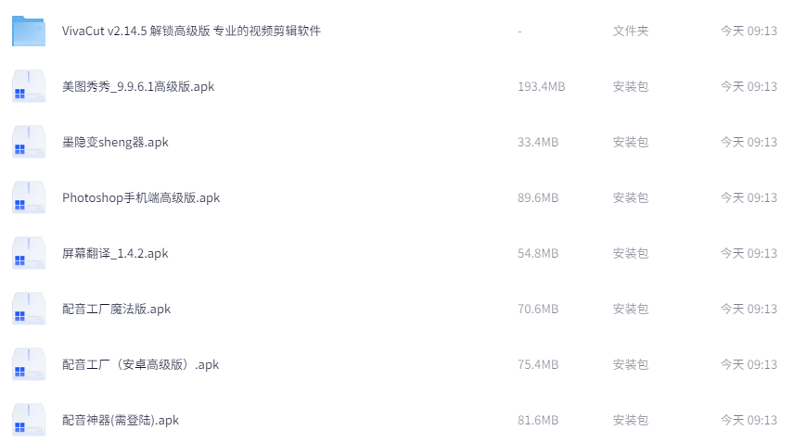Screen dimensions: 795x443
Task: Click the 美图秀秀_9.9.6.1高级版.apk file icon
Action: click(x=29, y=86)
